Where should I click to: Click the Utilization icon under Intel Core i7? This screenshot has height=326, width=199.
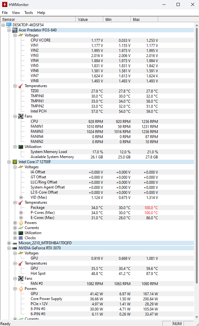pos(21,233)
